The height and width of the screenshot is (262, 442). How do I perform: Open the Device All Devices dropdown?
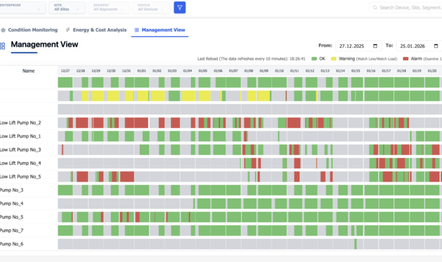[x=151, y=7]
